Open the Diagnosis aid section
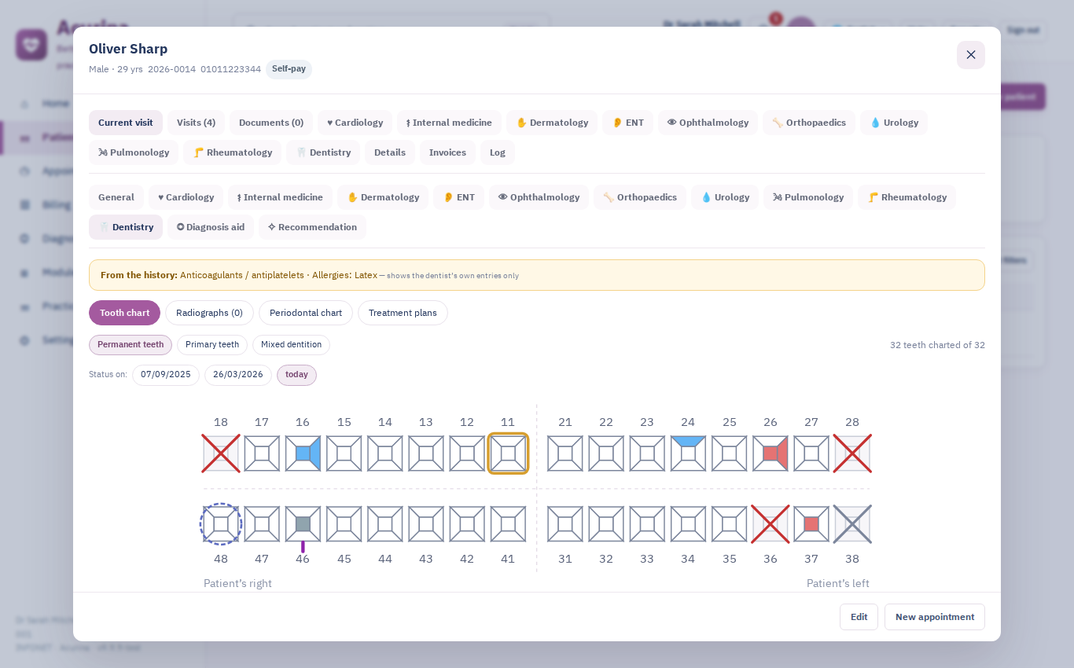Viewport: 1074px width, 668px height. click(211, 227)
